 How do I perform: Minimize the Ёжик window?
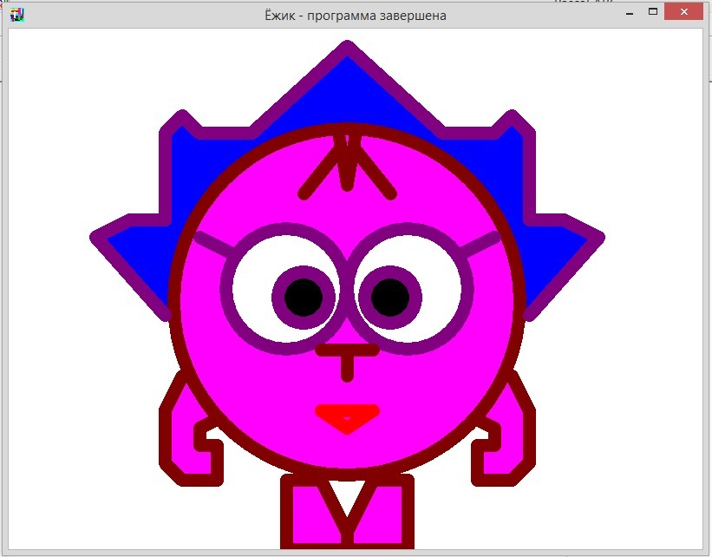(627, 12)
